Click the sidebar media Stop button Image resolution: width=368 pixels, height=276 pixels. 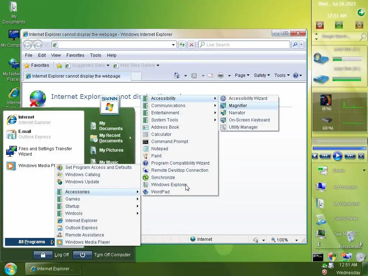(x=315, y=156)
